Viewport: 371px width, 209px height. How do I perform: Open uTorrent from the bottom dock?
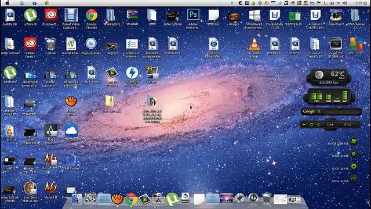coord(172,199)
